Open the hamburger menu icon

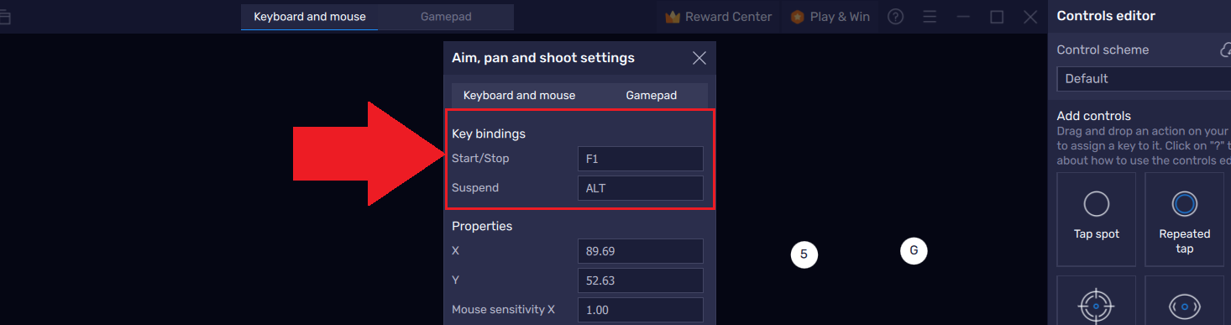930,17
